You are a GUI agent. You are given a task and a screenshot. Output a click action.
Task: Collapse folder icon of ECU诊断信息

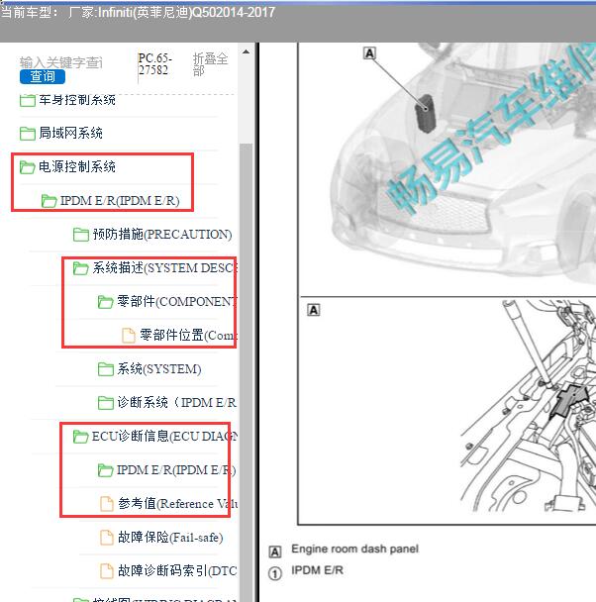point(80,437)
